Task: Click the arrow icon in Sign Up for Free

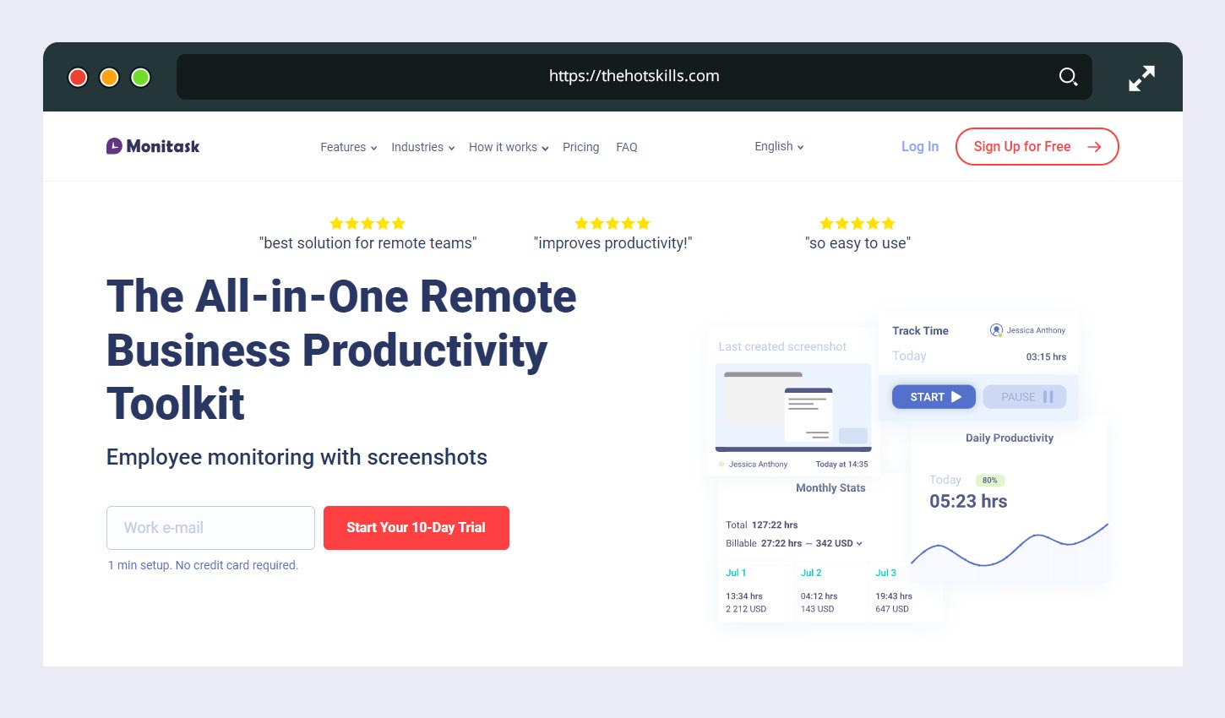Action: 1094,146
